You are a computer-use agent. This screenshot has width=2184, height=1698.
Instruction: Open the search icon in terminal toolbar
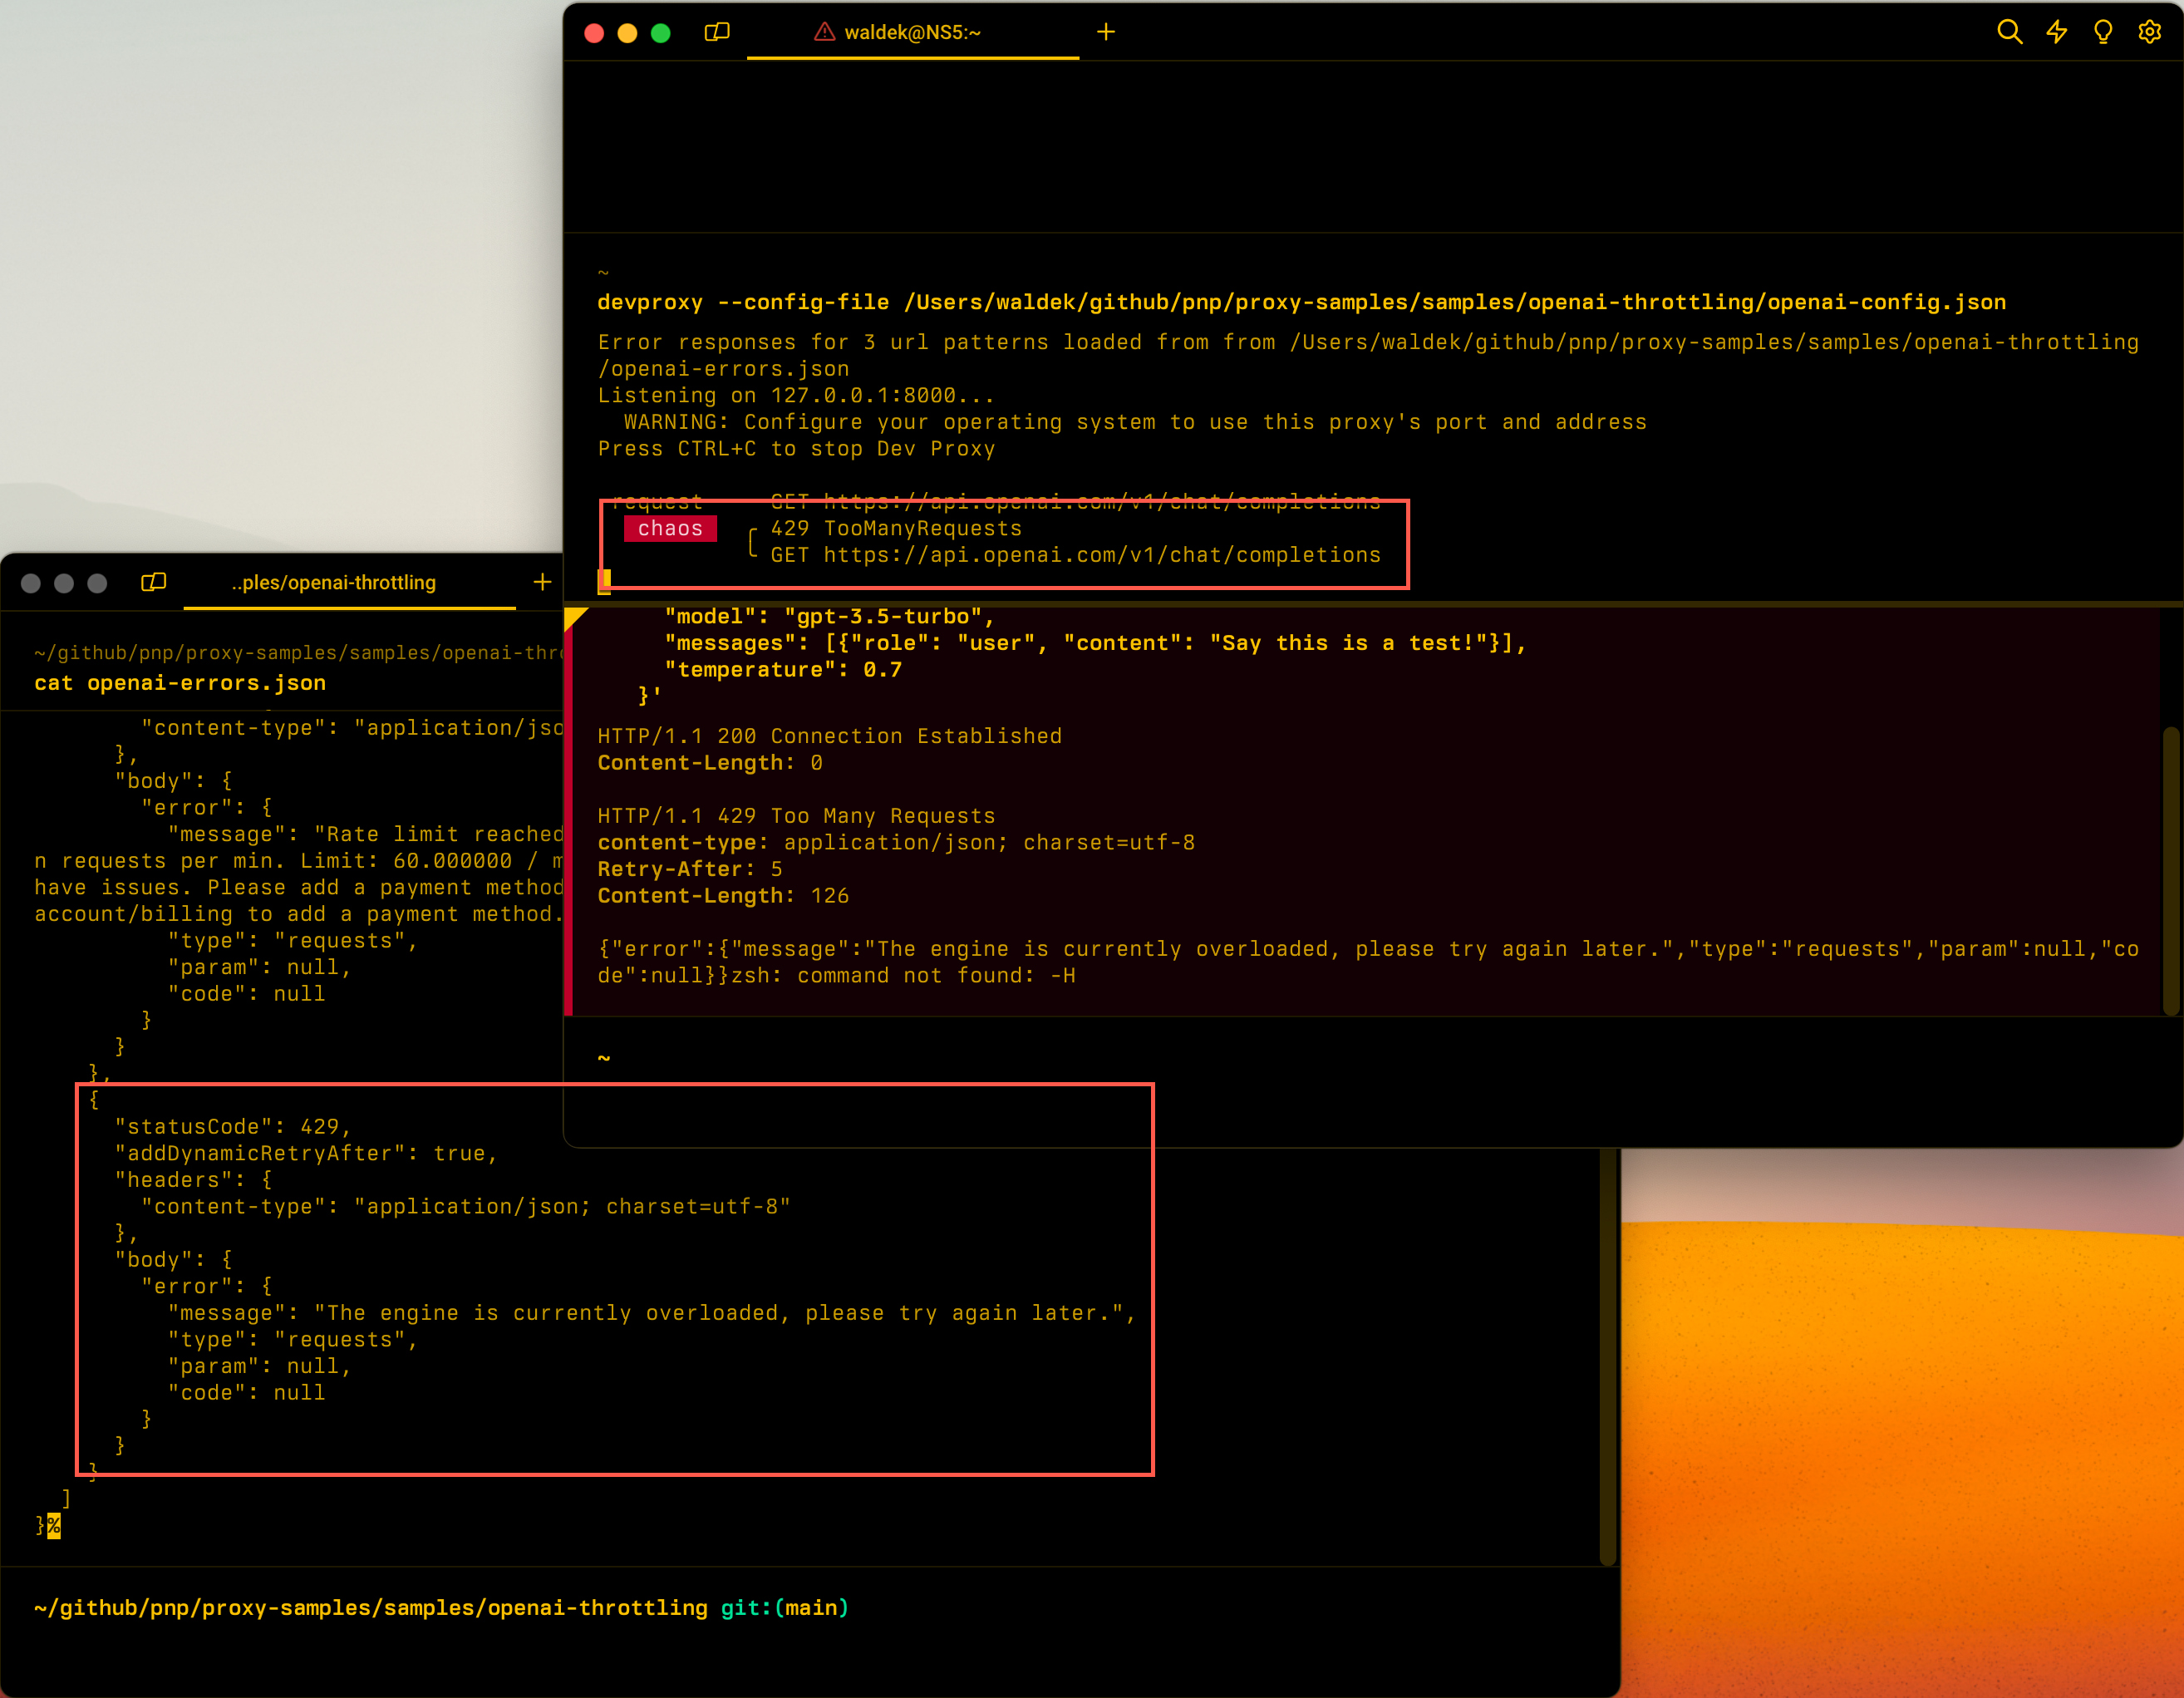(2009, 32)
